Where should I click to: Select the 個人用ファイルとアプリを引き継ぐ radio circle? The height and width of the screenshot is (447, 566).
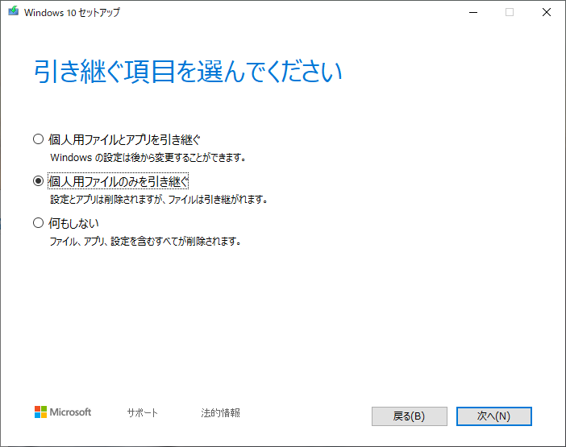tap(38, 139)
